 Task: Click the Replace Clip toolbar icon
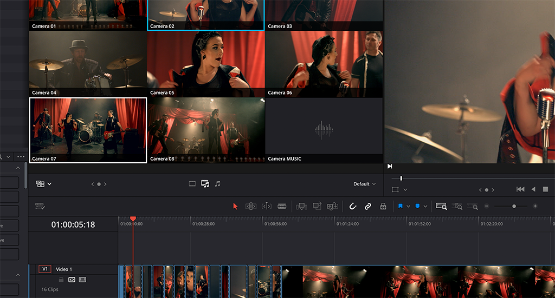click(x=333, y=206)
